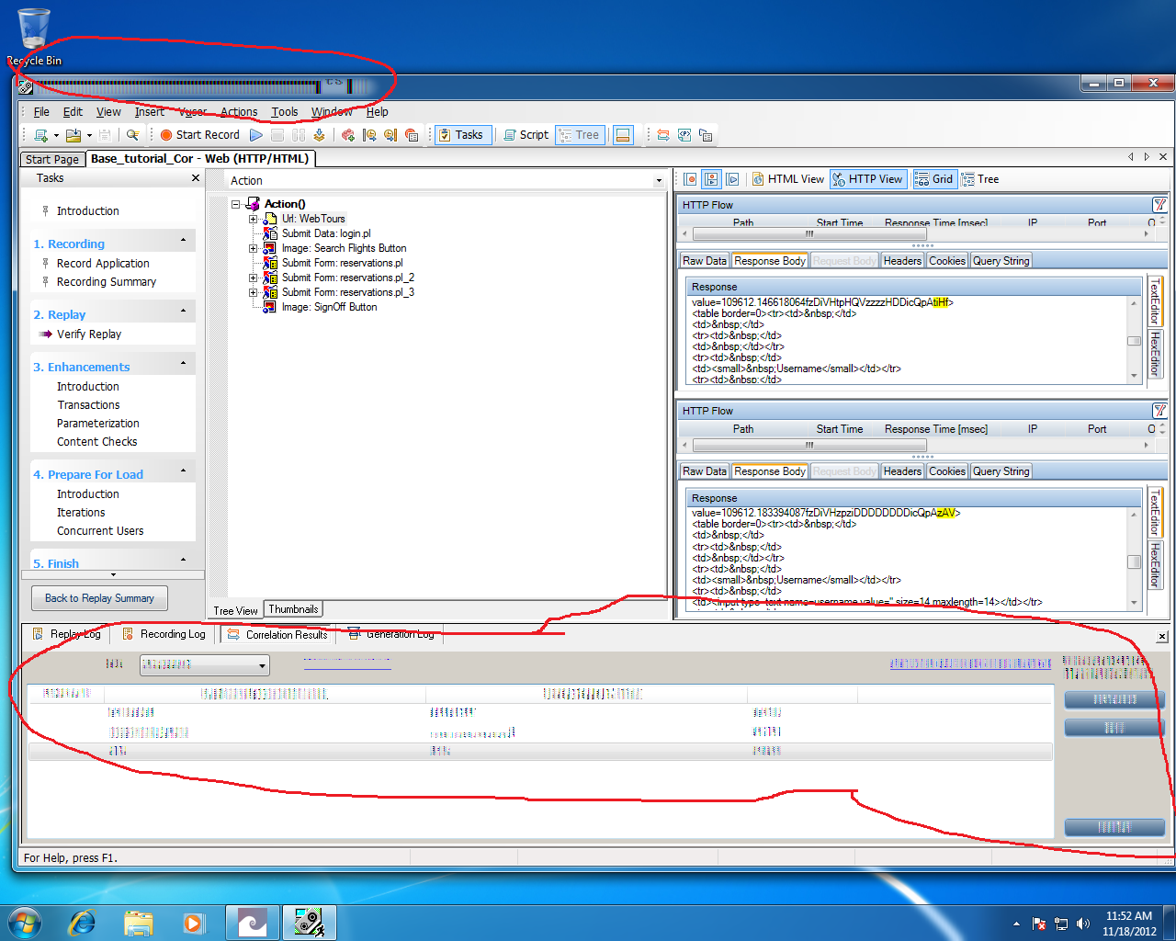Switch to the Thumbnails tab

(293, 609)
